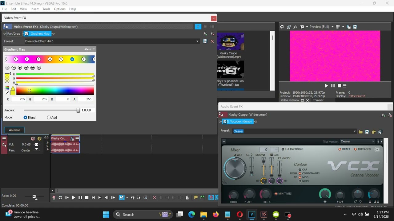
Task: Open Audio FX Preset dropdown (Clearer)
Action: (x=355, y=131)
